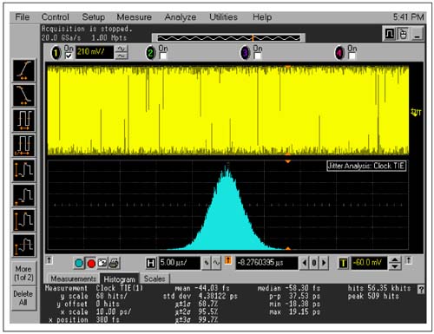Open the Measure menu
This screenshot has width=434, height=334.
(x=134, y=17)
